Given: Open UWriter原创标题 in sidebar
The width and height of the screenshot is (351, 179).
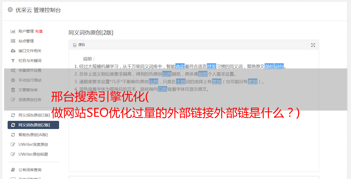Looking at the screenshot, I should click(x=33, y=154).
